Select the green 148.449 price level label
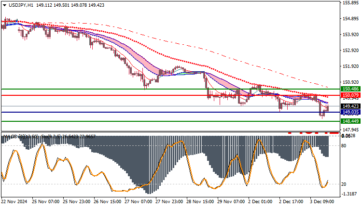 pos(350,121)
